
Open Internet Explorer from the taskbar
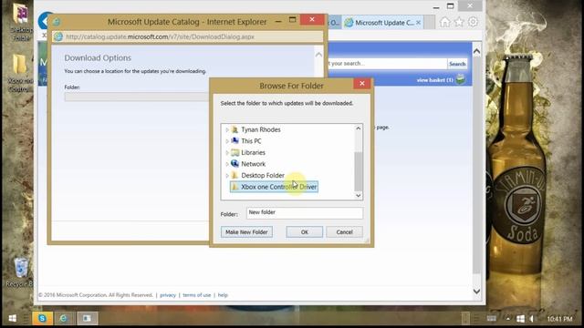point(64,318)
